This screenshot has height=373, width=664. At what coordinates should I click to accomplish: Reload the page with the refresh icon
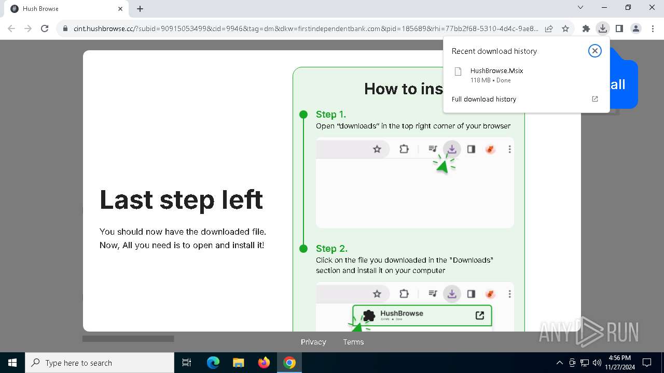pos(45,28)
